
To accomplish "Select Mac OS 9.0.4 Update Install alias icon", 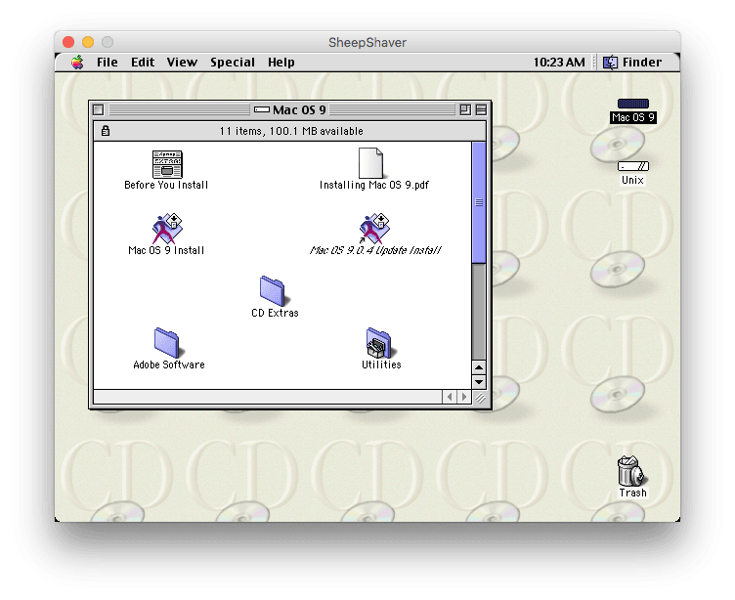I will tap(374, 229).
